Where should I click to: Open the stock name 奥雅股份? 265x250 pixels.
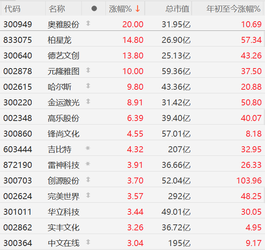coord(63,24)
